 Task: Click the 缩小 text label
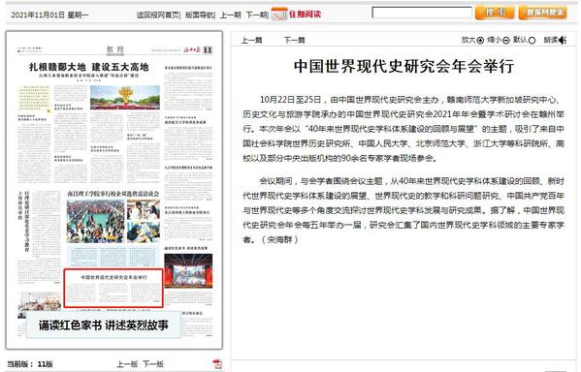(x=494, y=40)
